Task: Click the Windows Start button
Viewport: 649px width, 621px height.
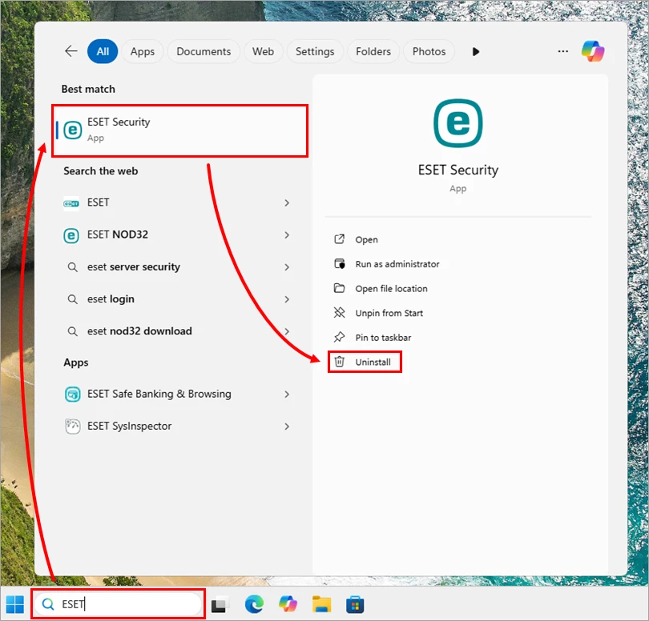Action: click(15, 603)
